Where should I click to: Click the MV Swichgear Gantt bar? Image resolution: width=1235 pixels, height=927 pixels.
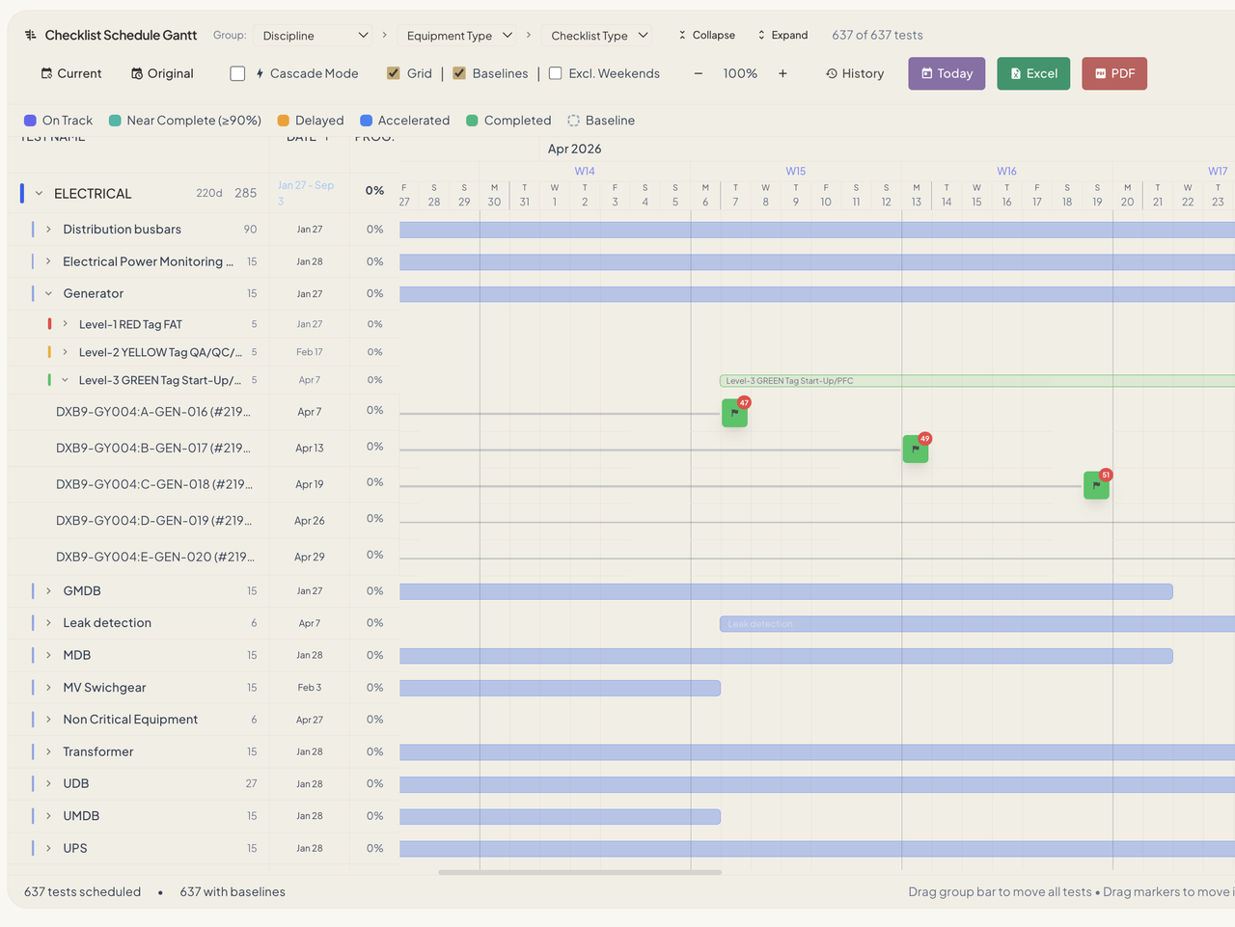coord(560,688)
